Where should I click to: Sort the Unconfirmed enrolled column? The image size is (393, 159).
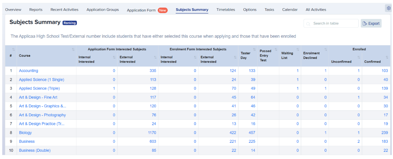(359, 58)
